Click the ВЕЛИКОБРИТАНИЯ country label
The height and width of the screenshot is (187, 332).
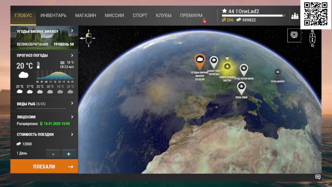32,44
